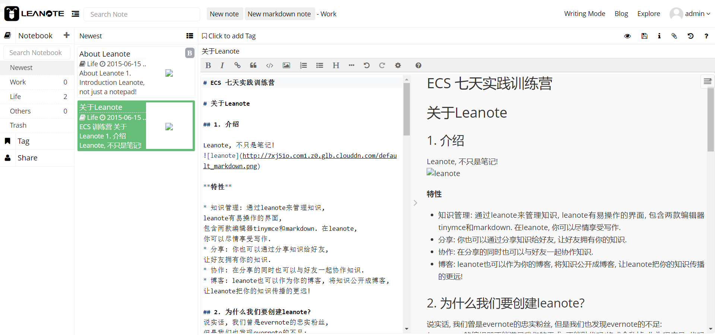The width and height of the screenshot is (715, 335).
Task: Apply italic formatting in editor
Action: pyautogui.click(x=222, y=66)
